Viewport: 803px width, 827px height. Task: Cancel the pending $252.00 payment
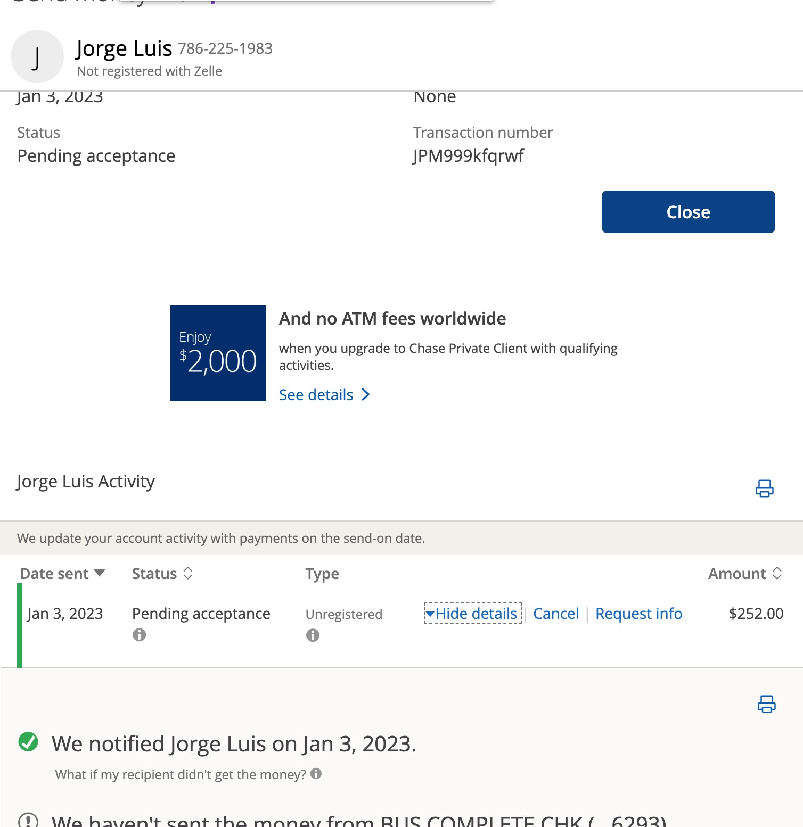tap(556, 614)
